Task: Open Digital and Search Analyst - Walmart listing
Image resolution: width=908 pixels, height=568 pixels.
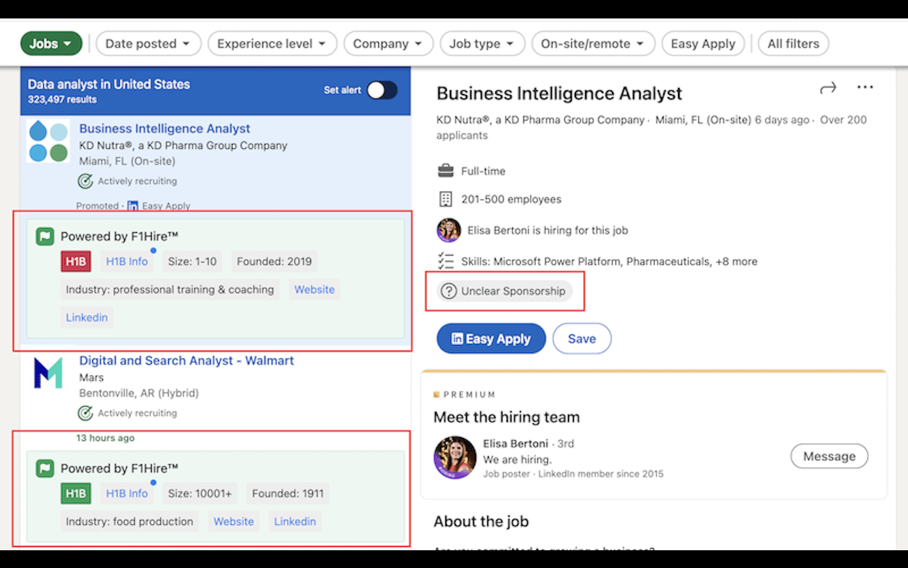Action: point(187,361)
